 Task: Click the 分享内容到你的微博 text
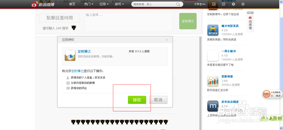[83, 83]
